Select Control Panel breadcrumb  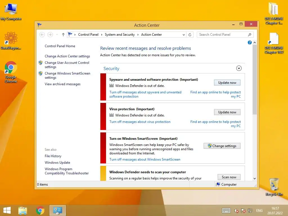(x=88, y=35)
